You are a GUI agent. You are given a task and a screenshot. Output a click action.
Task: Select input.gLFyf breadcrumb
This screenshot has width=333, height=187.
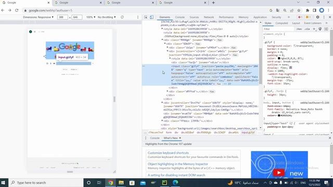[x=248, y=132]
